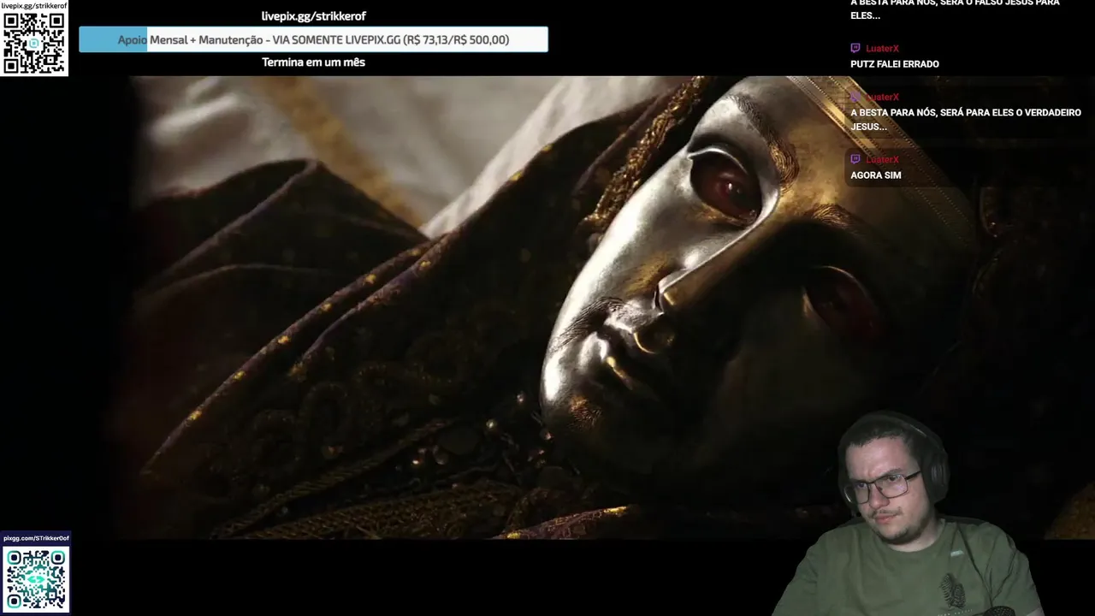
Task: Click the Twitch icon above 'PUTZ FALEI ERRADO'
Action: [855, 49]
